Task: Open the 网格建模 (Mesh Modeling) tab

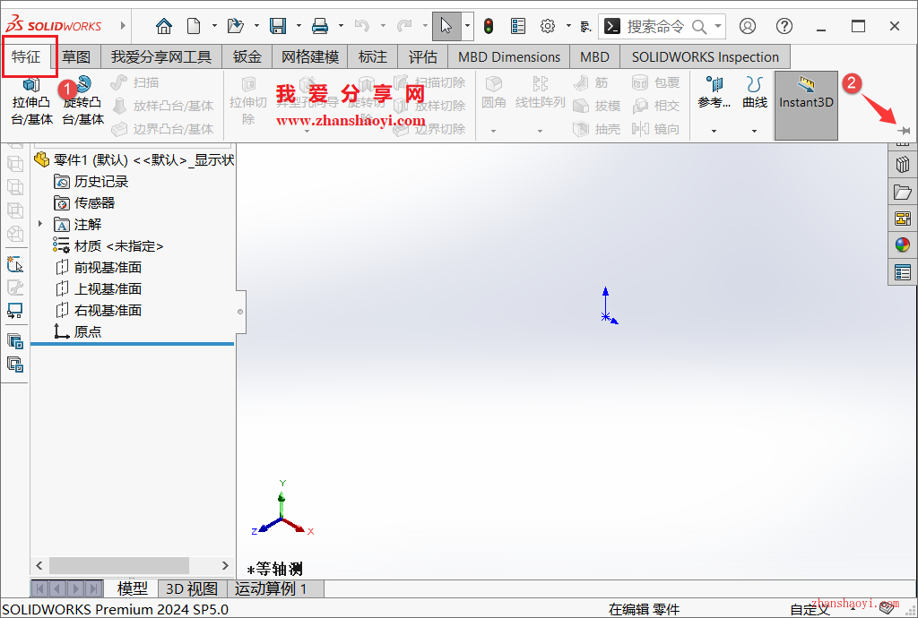Action: click(x=310, y=56)
